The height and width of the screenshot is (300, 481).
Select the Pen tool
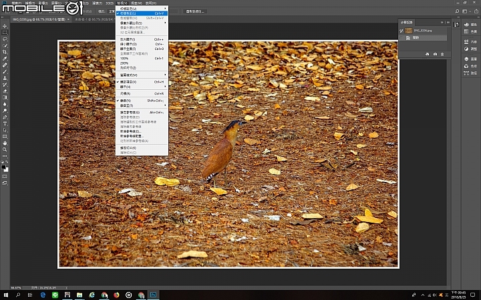click(x=5, y=117)
